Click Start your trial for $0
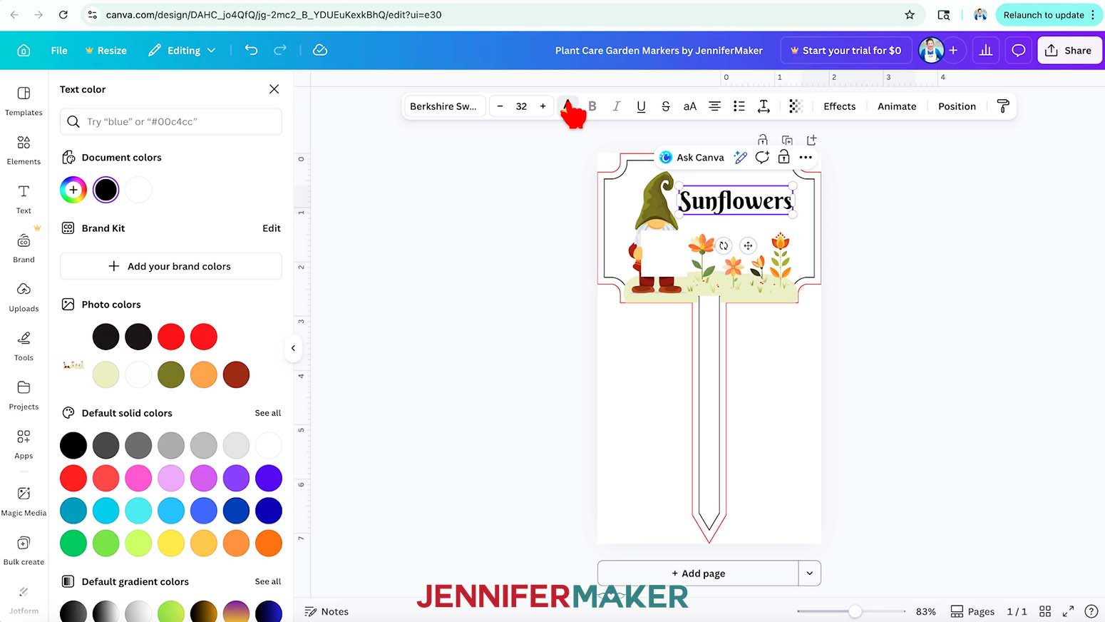 [x=846, y=50]
